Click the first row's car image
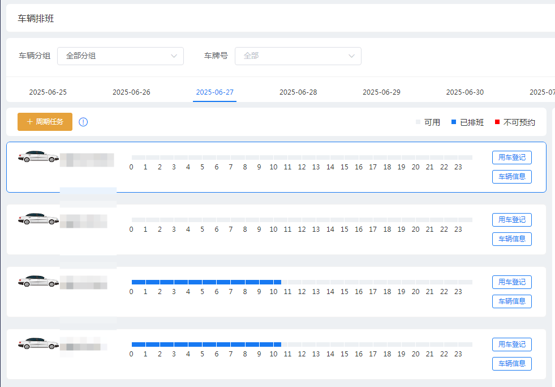Viewport: 555px width, 387px height. (x=38, y=156)
